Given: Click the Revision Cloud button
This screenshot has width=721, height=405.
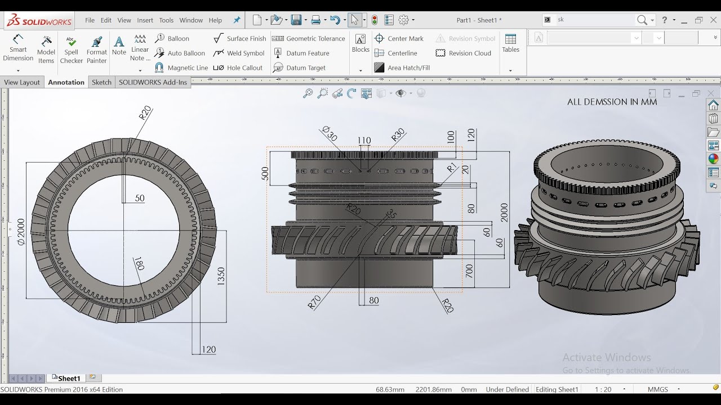Looking at the screenshot, I should coord(464,53).
